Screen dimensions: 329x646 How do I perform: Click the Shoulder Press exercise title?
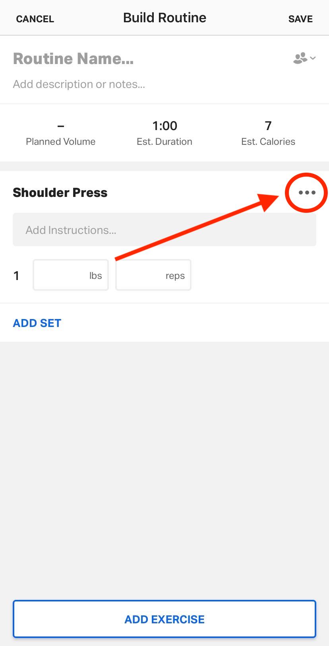coord(60,193)
